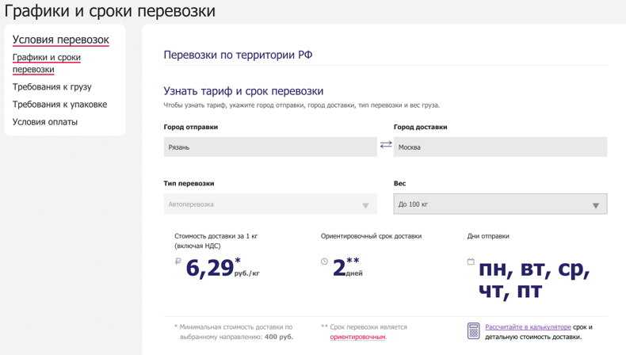Click the ruble flag icon beside 6,29

point(178,261)
